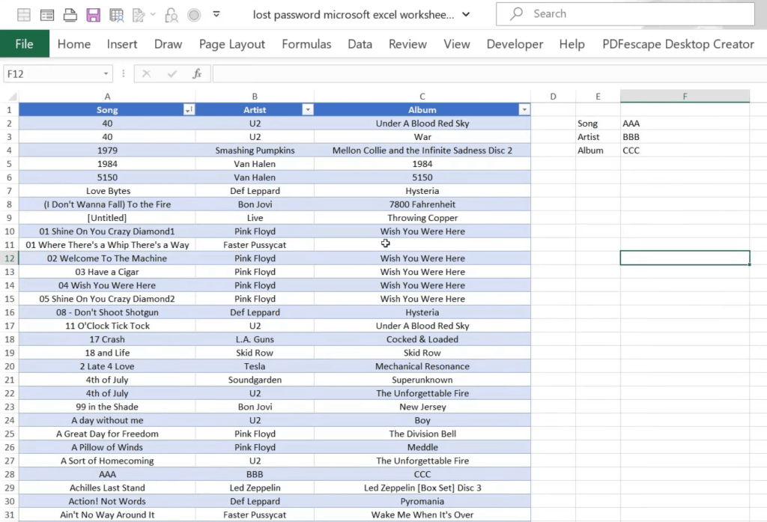Click in the Search box
This screenshot has width=767, height=522.
coord(625,13)
